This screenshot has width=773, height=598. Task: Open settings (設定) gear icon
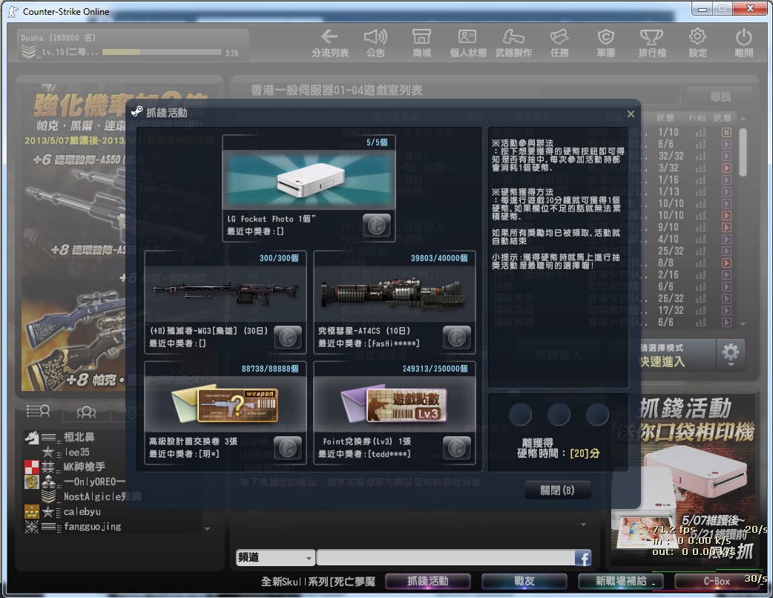[697, 42]
